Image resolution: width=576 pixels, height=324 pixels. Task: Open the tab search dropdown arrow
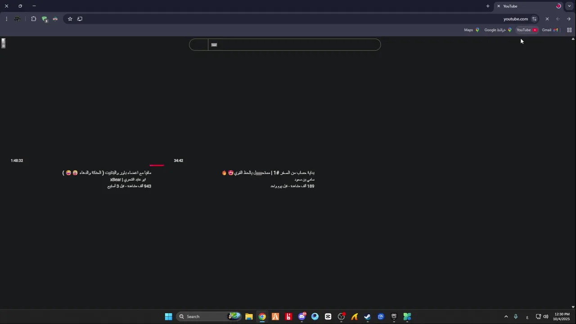(569, 6)
